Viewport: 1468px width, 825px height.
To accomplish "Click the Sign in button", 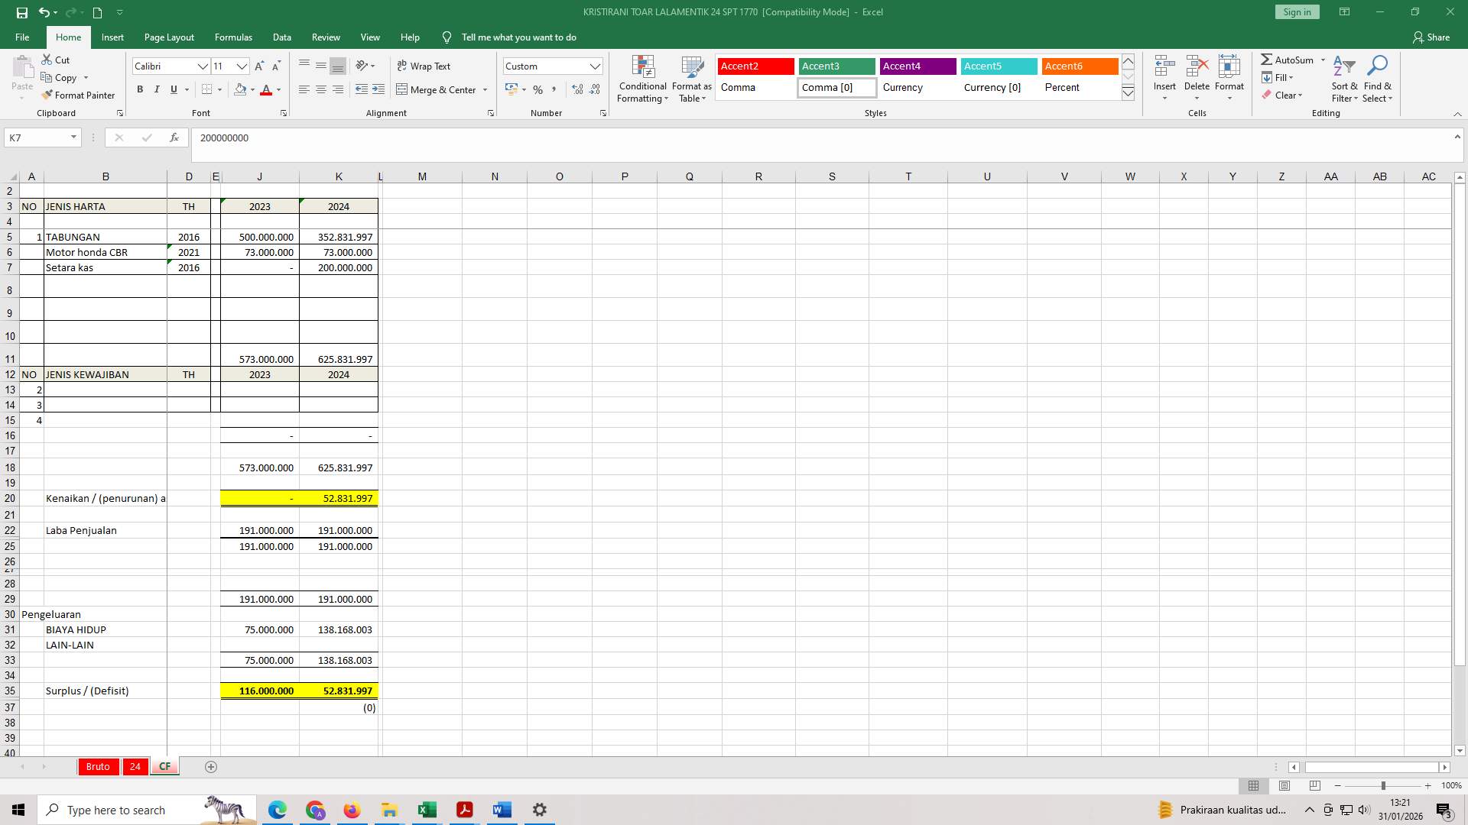I will [1296, 11].
